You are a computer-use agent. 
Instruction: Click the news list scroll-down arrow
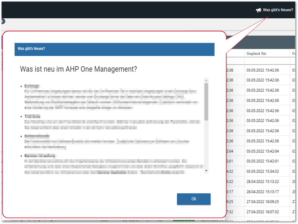pyautogui.click(x=206, y=171)
